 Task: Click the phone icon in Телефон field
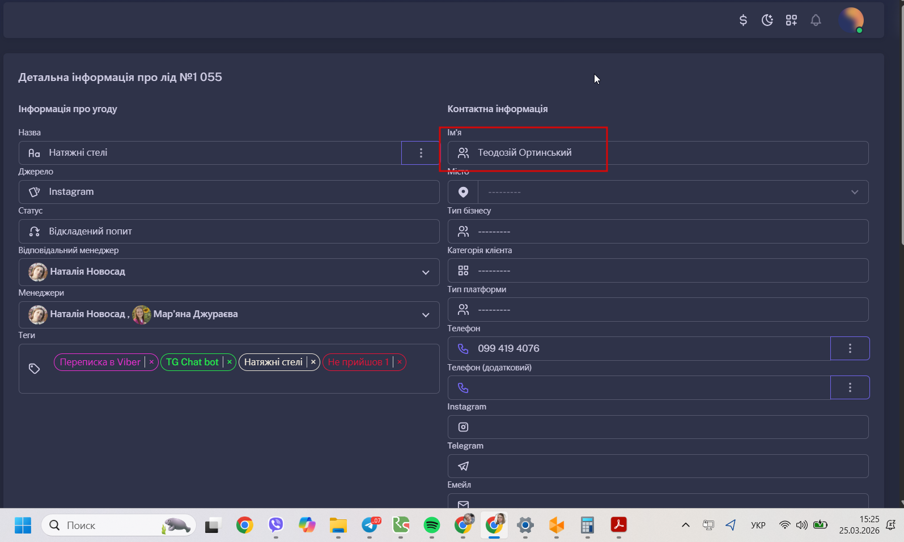tap(463, 348)
